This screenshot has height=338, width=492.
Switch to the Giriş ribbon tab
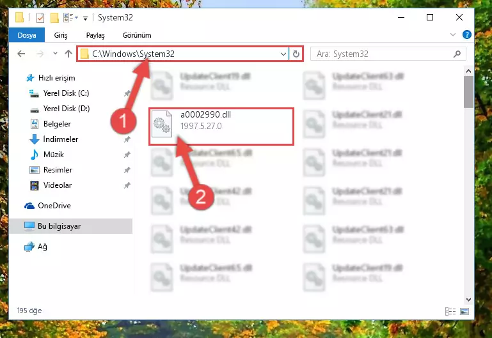tap(61, 35)
